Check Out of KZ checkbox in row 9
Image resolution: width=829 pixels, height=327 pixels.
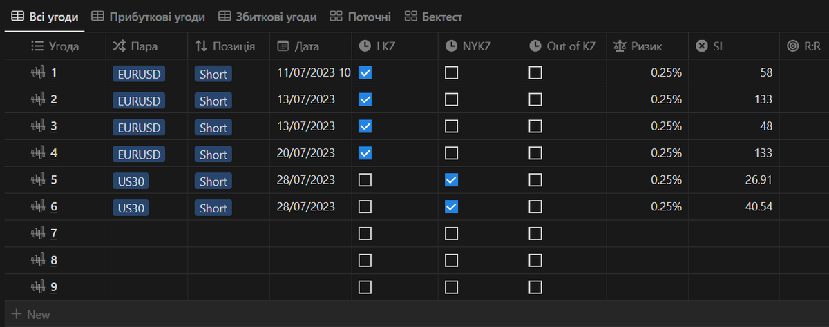point(535,286)
